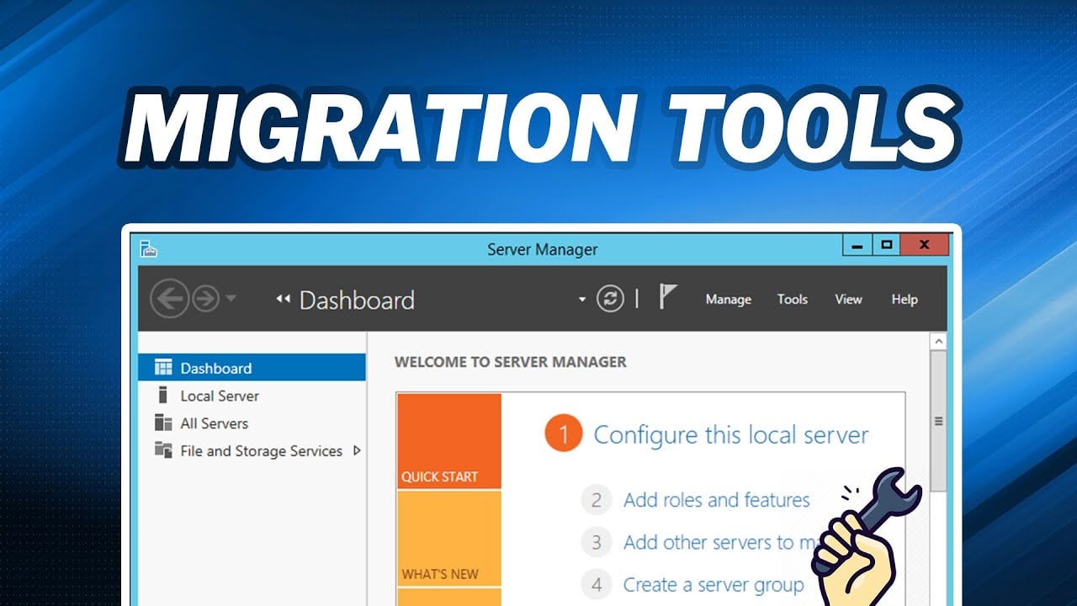Click Configure this local server link
The image size is (1077, 606).
click(730, 435)
